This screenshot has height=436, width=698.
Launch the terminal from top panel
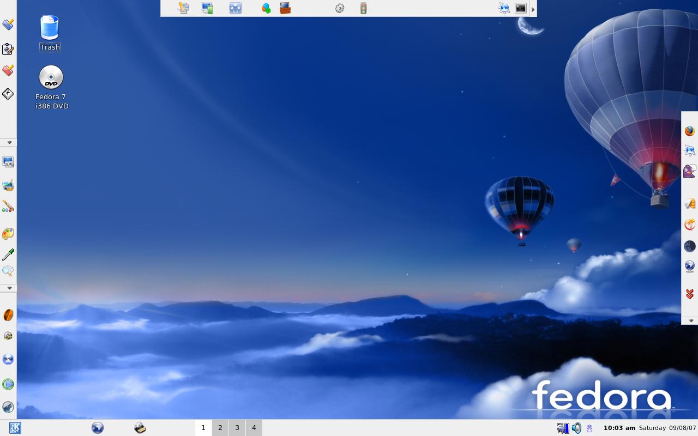point(521,8)
